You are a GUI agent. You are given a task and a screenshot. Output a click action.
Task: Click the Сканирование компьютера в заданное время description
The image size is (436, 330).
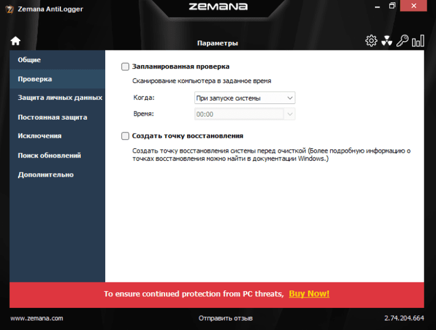[x=202, y=81]
